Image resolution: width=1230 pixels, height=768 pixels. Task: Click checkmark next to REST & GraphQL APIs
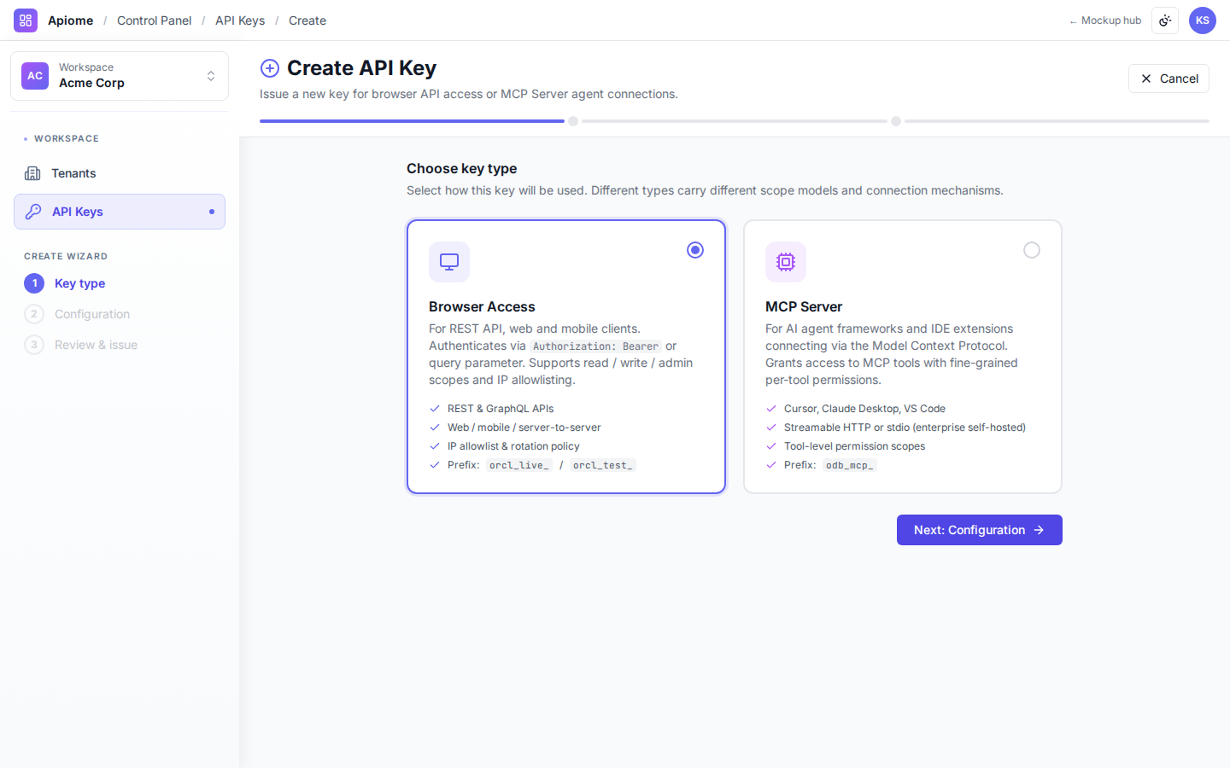(x=435, y=409)
